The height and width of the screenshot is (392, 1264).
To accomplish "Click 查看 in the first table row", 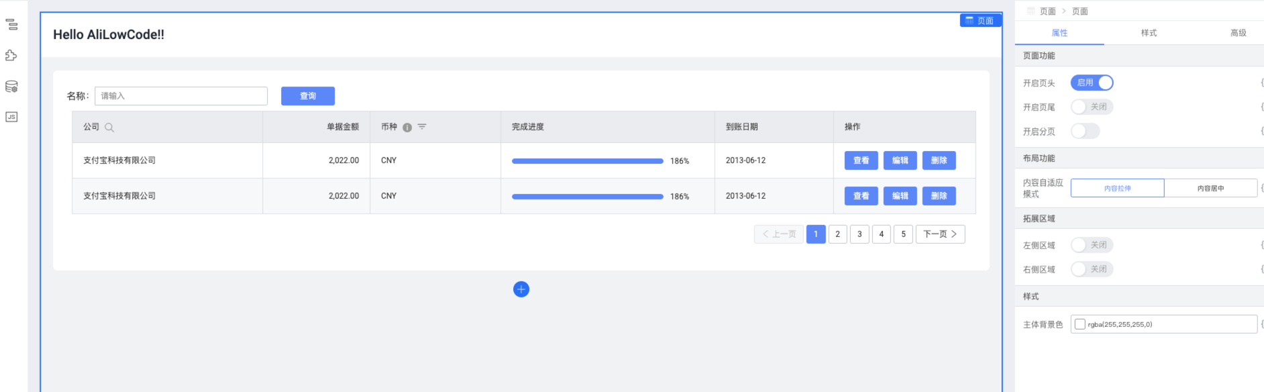I will click(861, 160).
